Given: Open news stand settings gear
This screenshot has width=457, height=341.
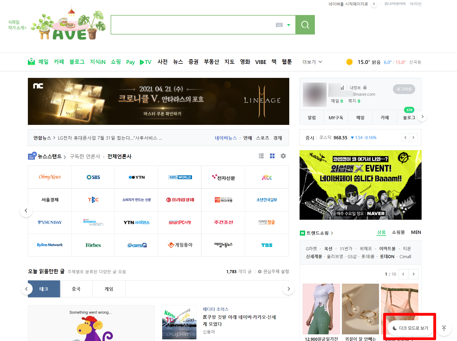Looking at the screenshot, I should (x=283, y=156).
